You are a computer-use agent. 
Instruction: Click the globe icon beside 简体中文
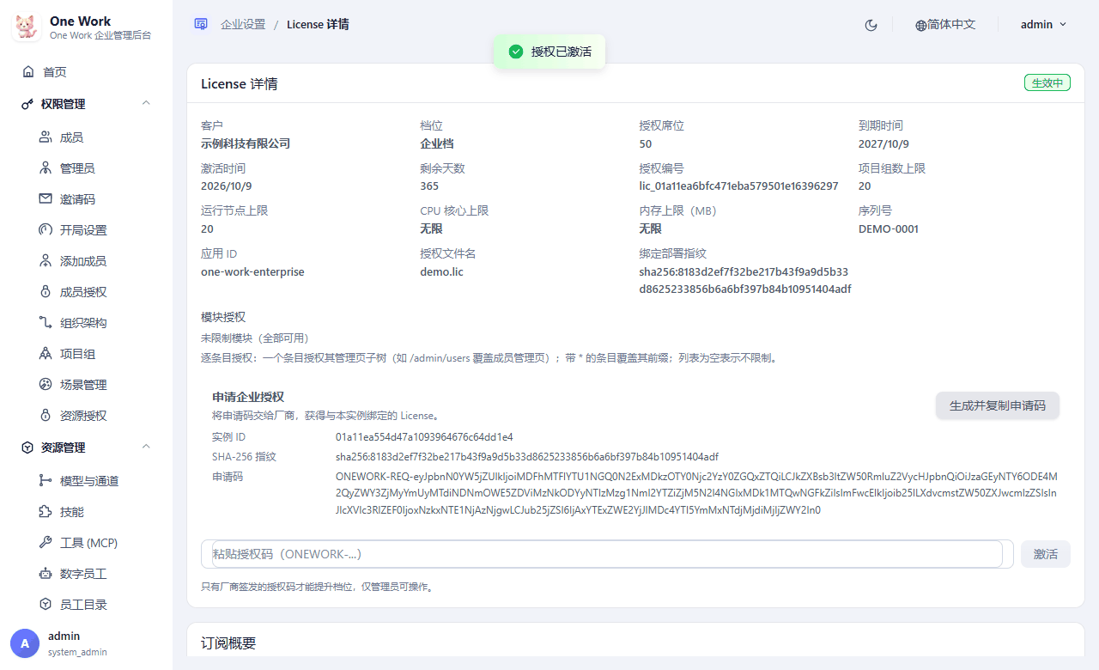point(921,25)
